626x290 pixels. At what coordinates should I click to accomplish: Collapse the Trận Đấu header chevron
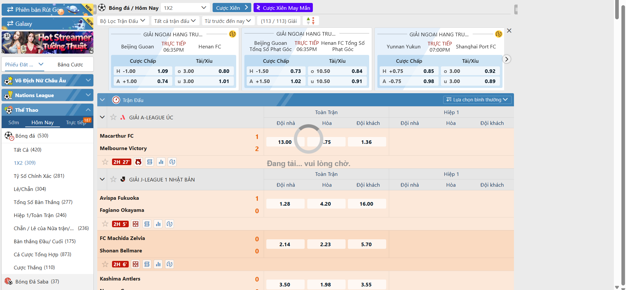102,100
